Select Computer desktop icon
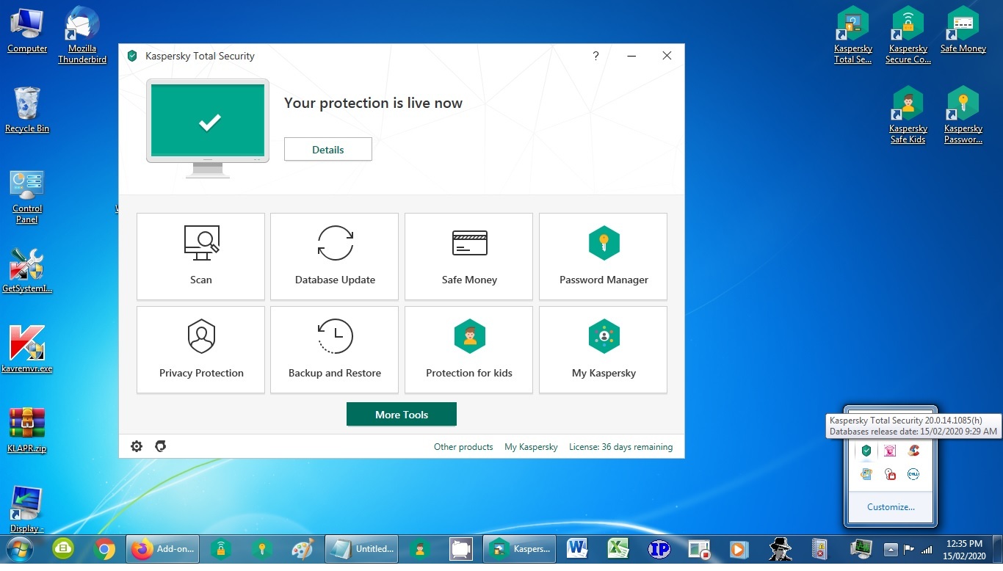1003x571 pixels. pos(27,31)
